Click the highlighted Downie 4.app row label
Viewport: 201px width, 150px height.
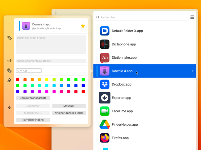pos(122,71)
